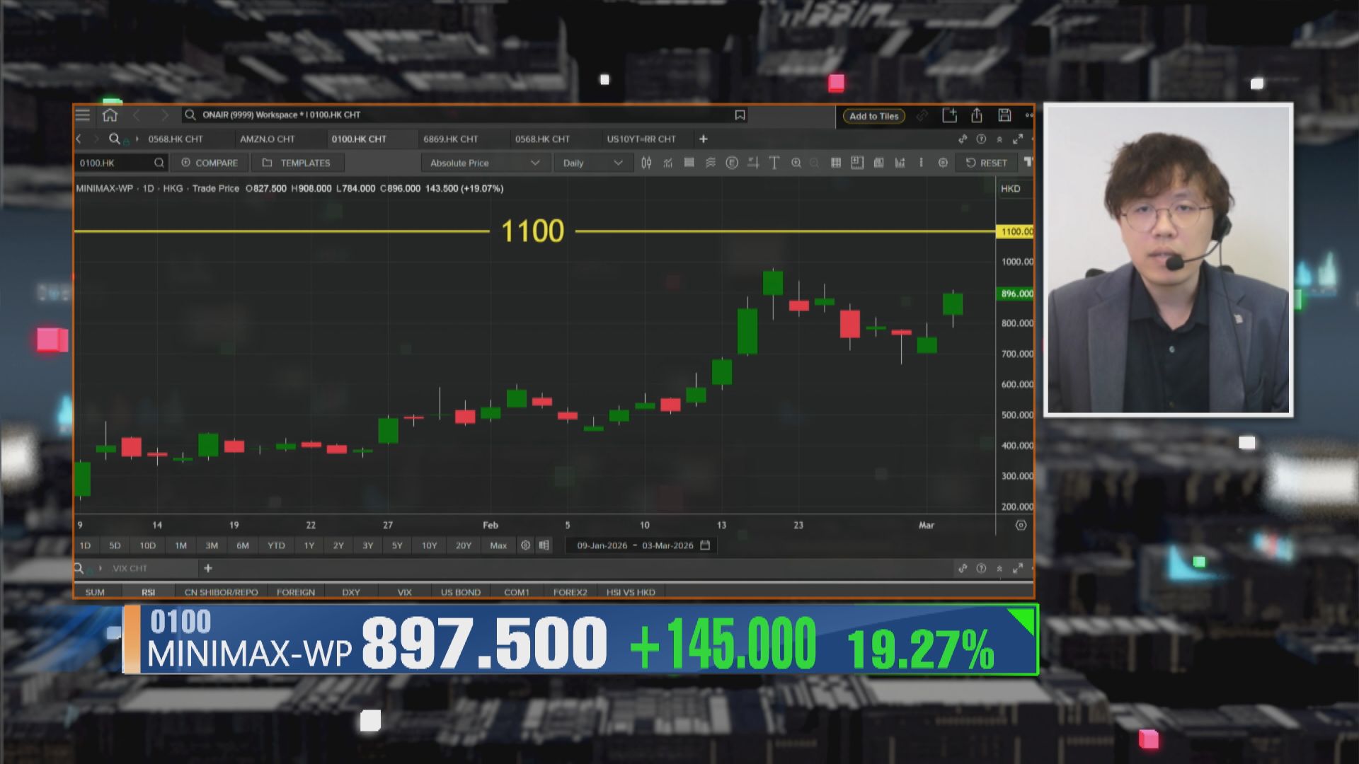Switch to the US BOND bottom tab

[x=460, y=592]
